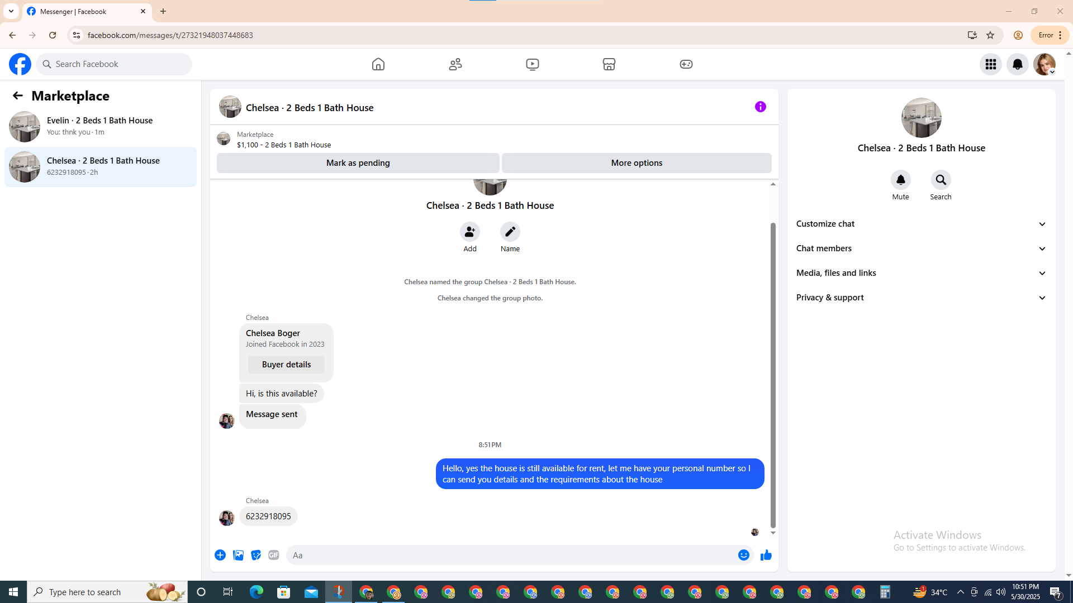
Task: Click the blue house availability reply message
Action: tap(600, 474)
